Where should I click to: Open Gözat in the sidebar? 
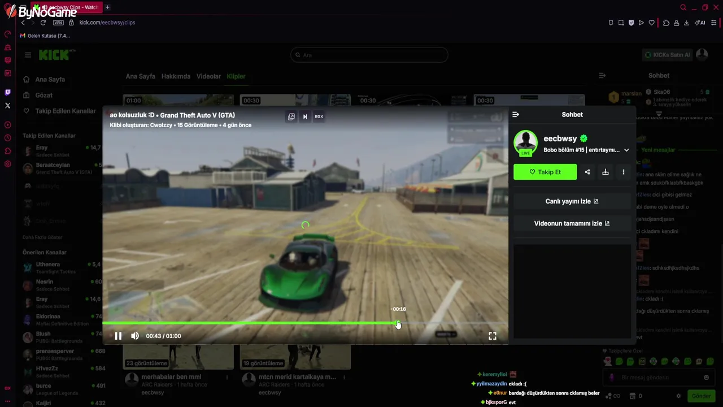pyautogui.click(x=38, y=96)
